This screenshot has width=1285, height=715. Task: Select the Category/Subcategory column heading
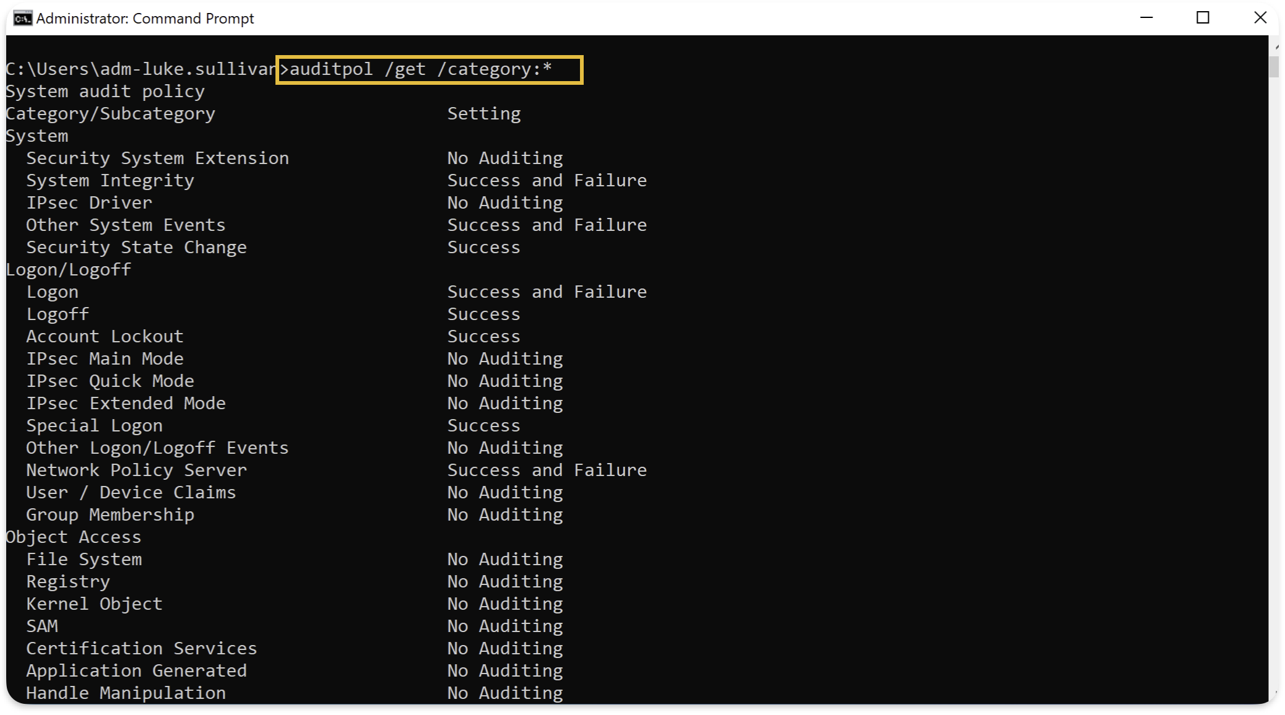(x=110, y=113)
